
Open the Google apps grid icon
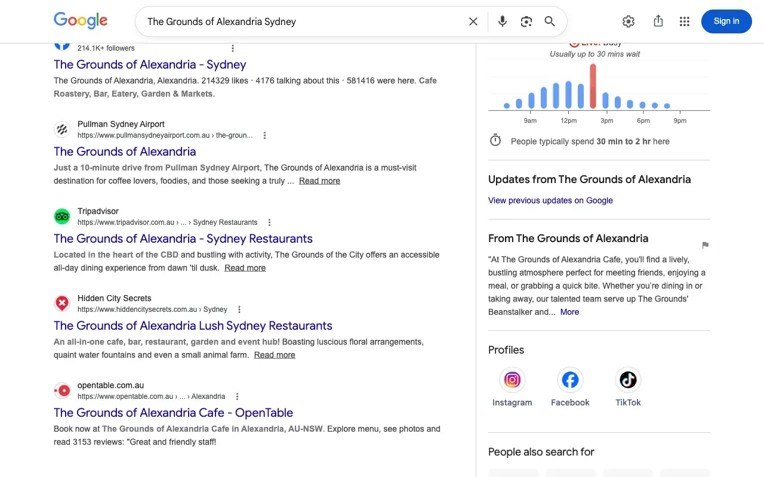pyautogui.click(x=685, y=21)
